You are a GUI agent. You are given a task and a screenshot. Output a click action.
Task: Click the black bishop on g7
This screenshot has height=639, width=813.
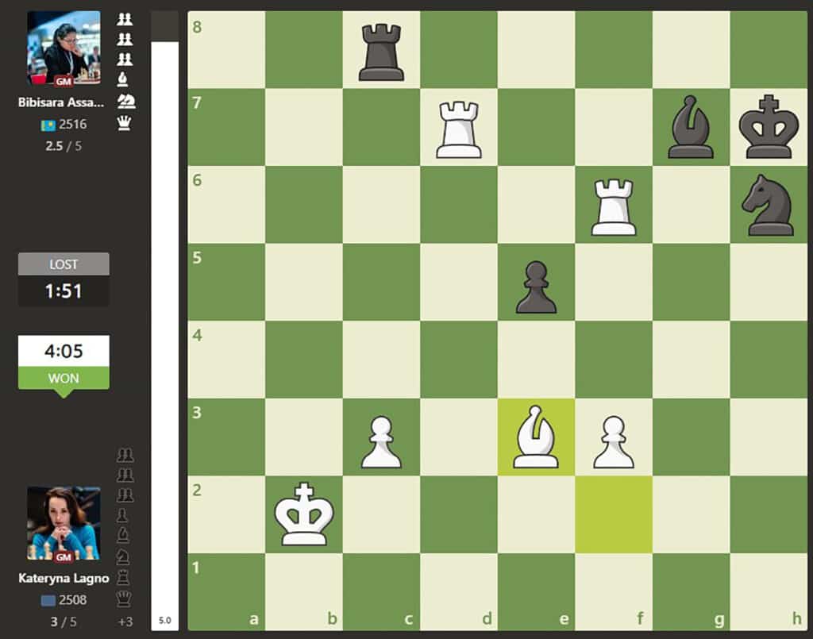tap(690, 129)
